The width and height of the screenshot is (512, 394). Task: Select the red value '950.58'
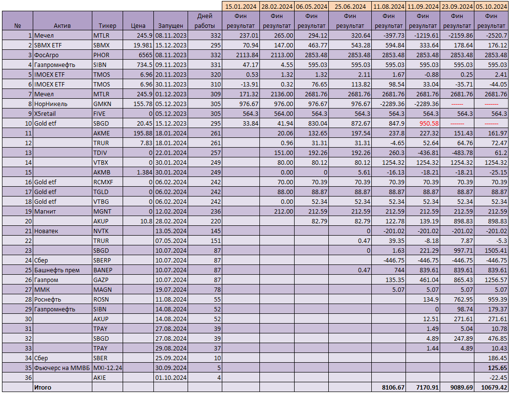[x=423, y=124]
